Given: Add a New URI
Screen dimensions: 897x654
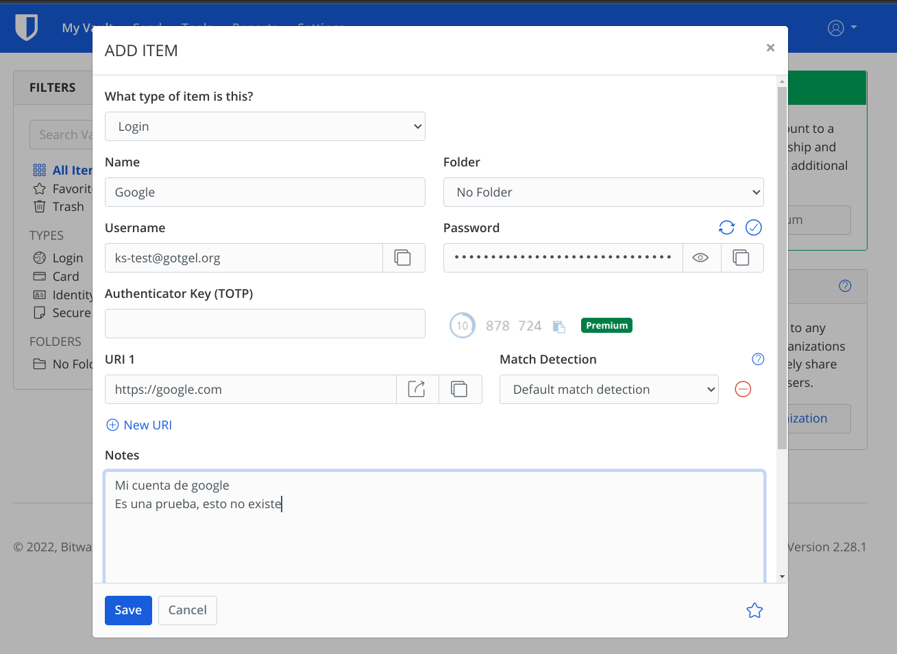Looking at the screenshot, I should (139, 425).
